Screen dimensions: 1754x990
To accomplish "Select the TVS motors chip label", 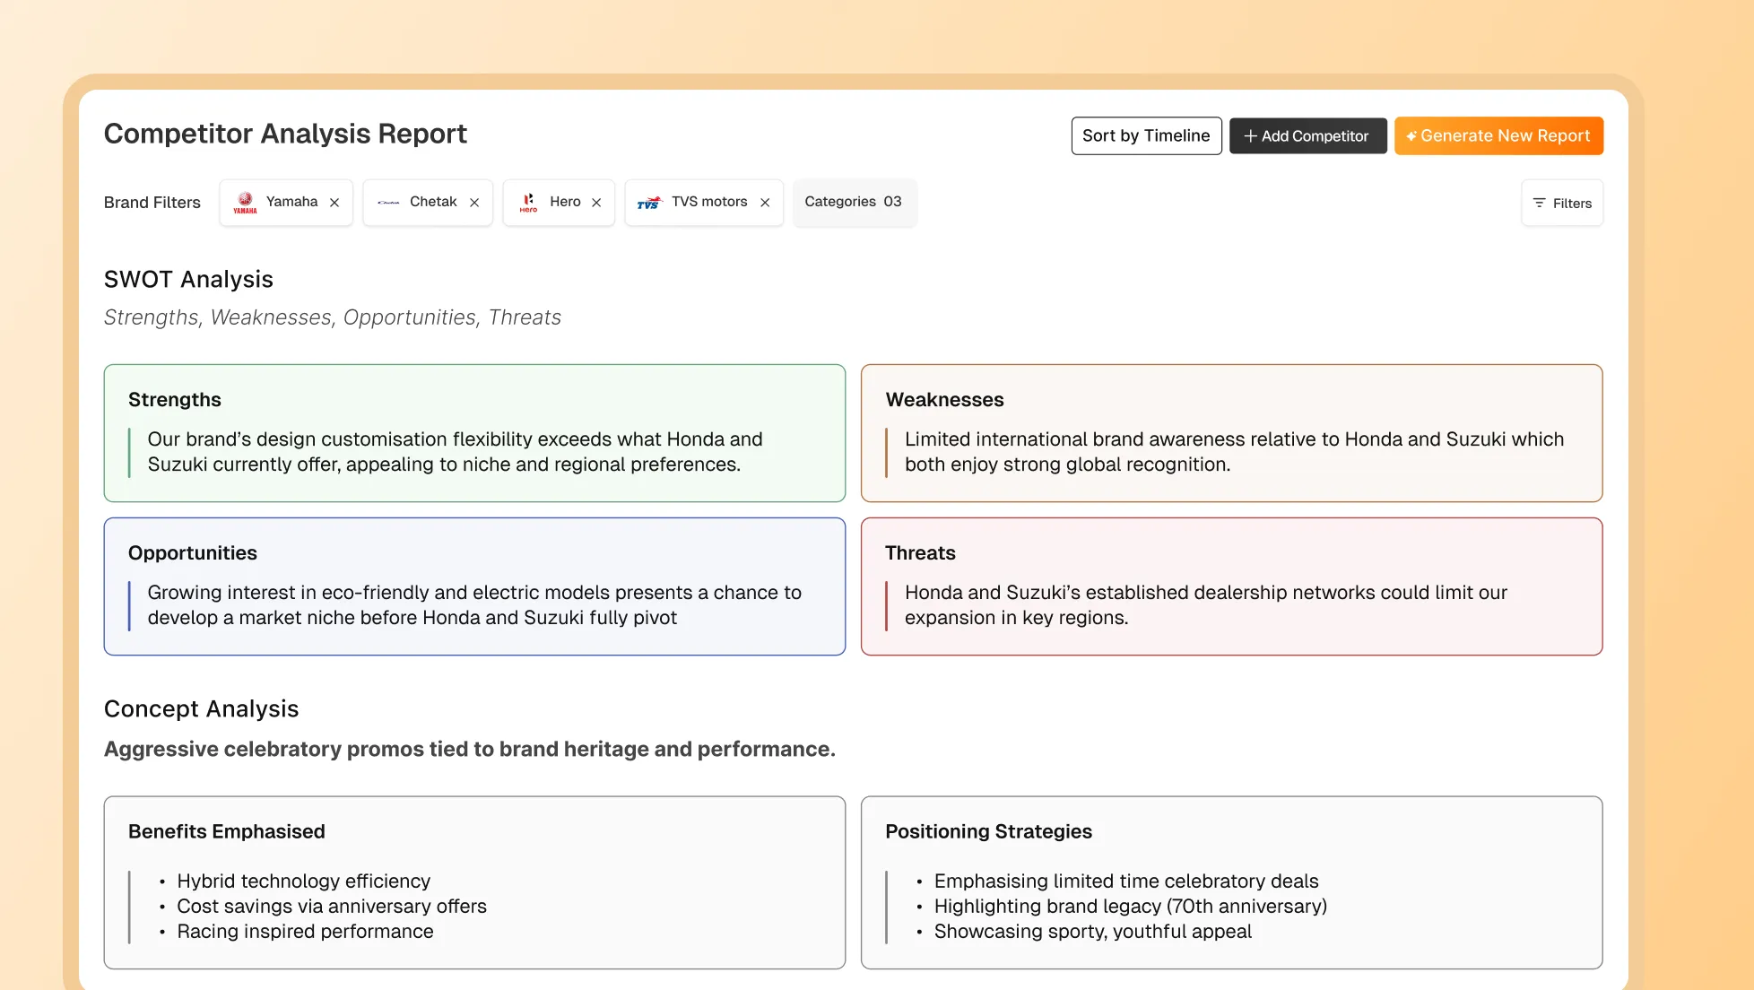I will click(x=709, y=202).
